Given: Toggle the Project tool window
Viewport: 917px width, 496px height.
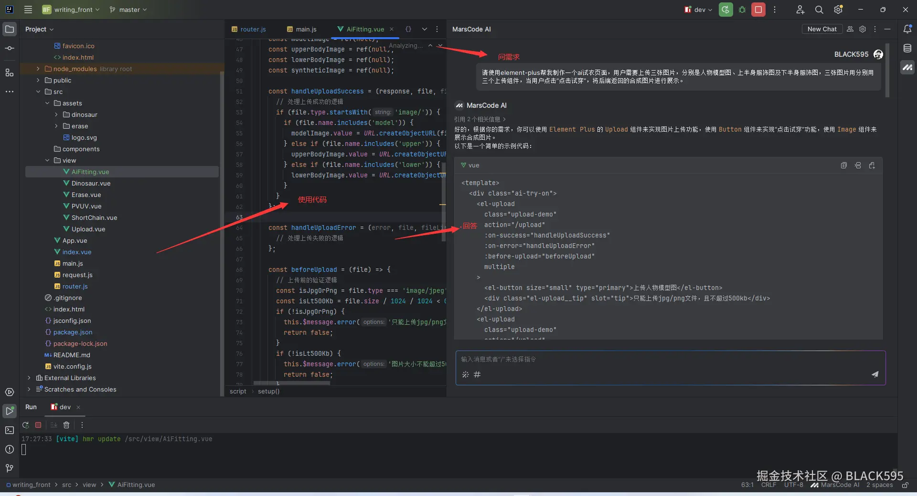Looking at the screenshot, I should (x=10, y=29).
